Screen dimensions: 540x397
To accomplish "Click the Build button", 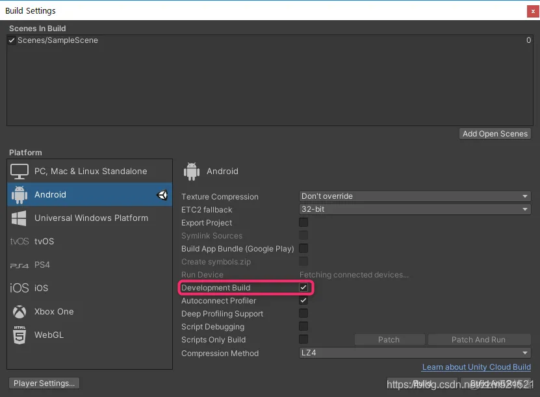I will click(x=422, y=383).
